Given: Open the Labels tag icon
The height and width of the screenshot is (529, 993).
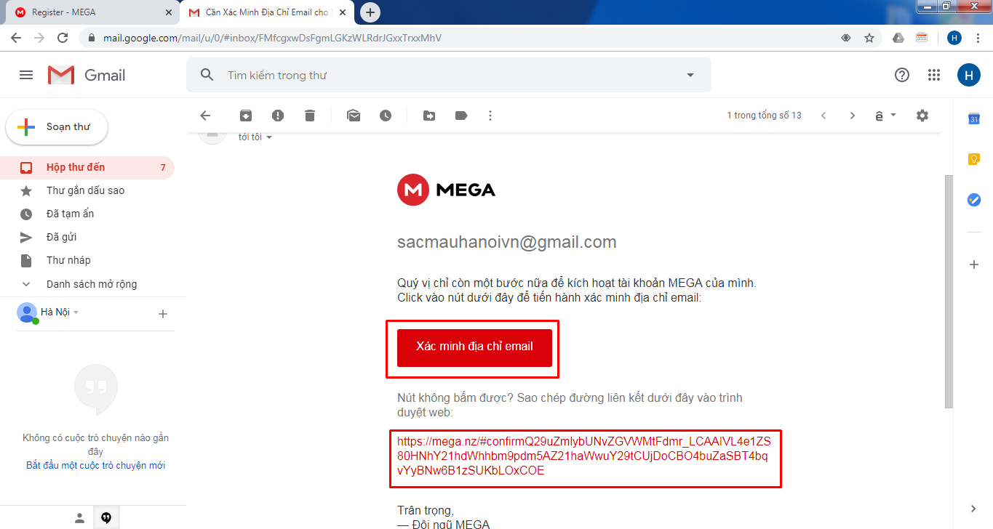Looking at the screenshot, I should point(461,116).
